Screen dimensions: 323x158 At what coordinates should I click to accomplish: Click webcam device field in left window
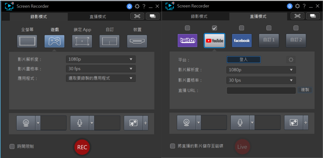[x=54, y=123]
